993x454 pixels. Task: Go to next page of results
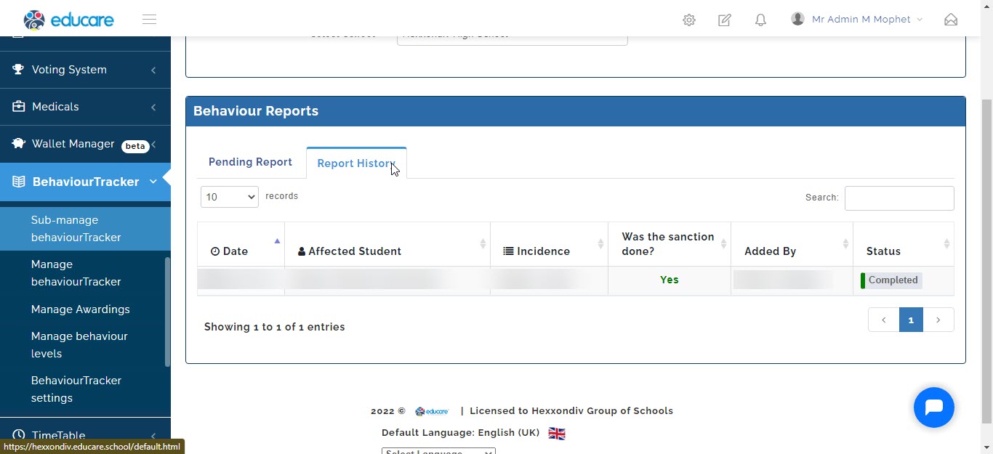[x=938, y=320]
